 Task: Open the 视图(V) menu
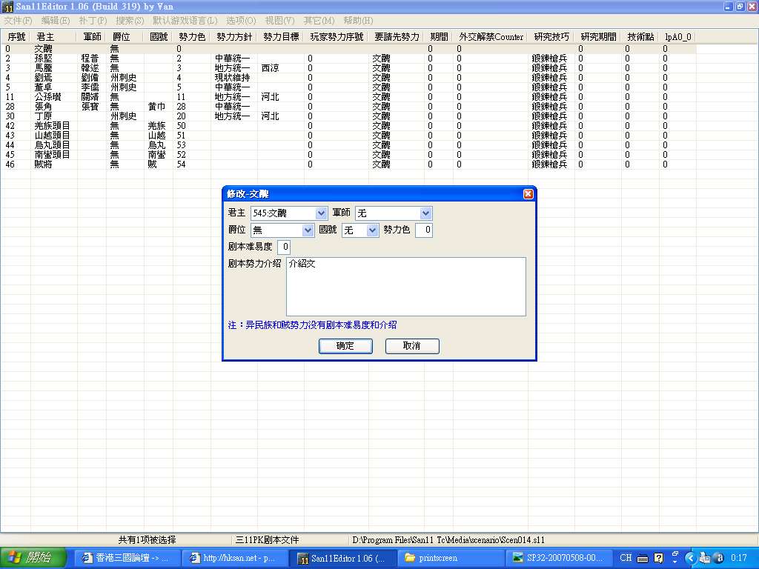click(279, 20)
